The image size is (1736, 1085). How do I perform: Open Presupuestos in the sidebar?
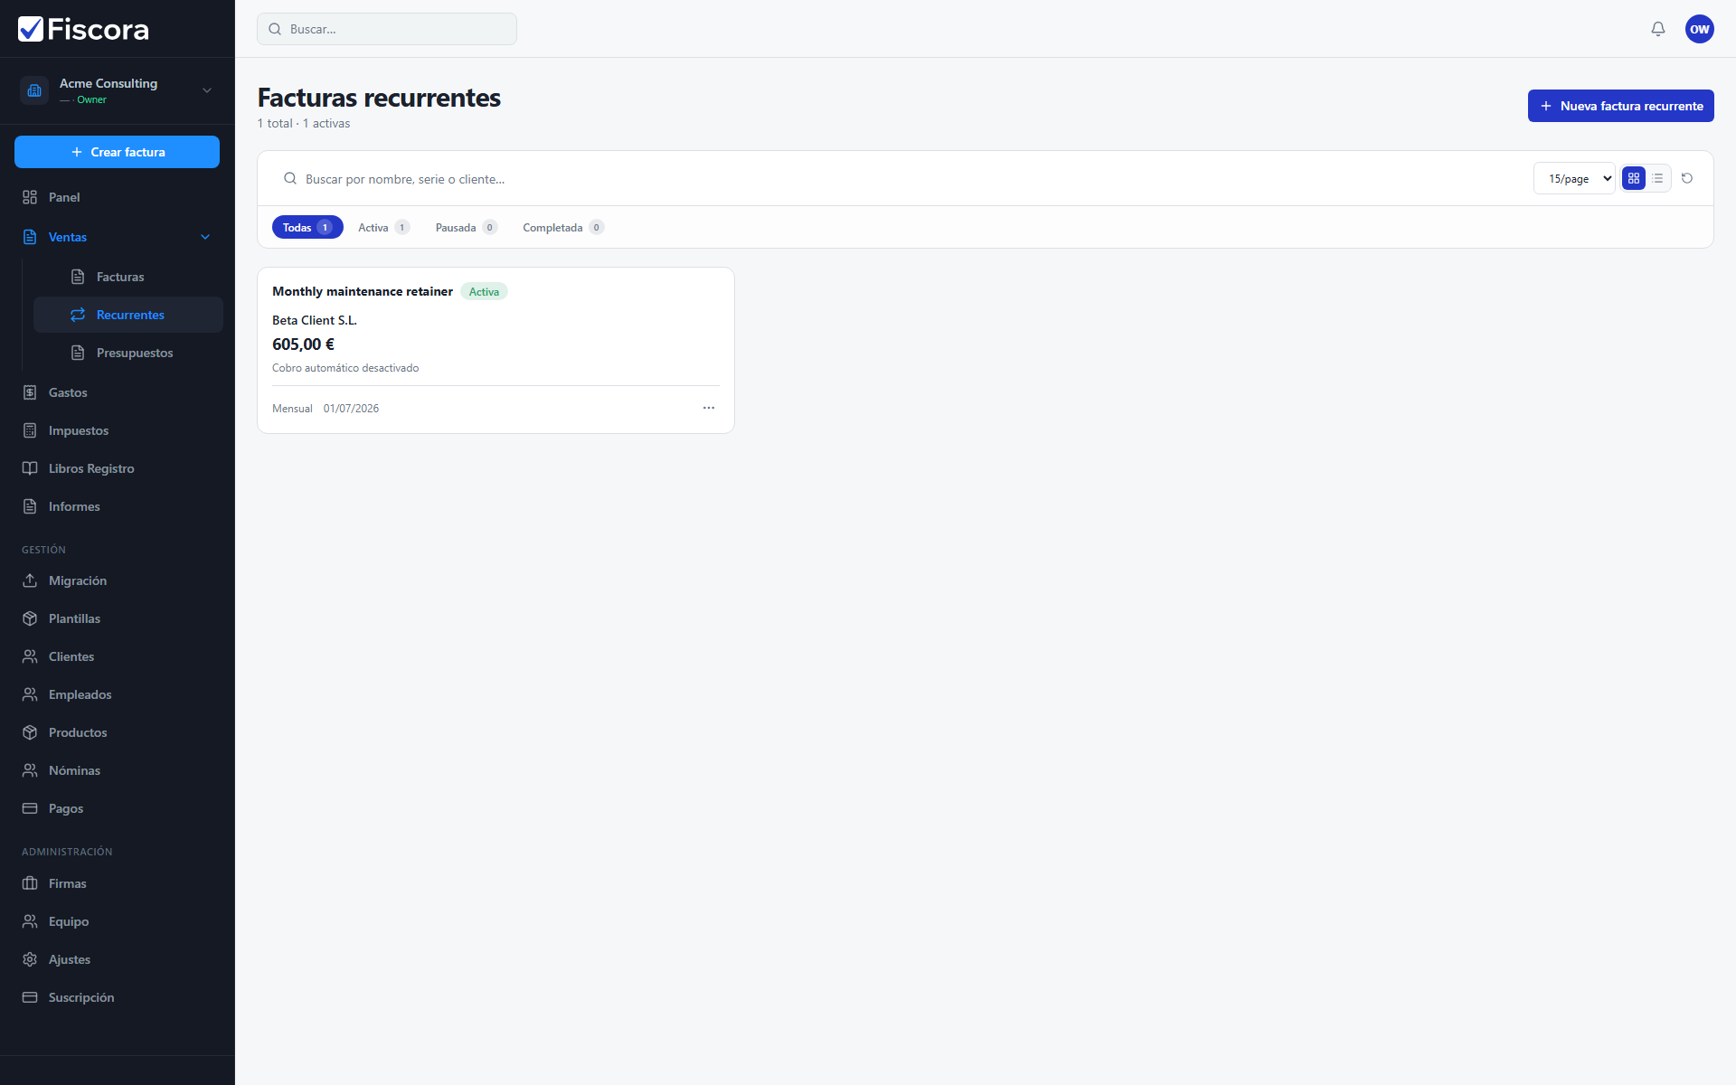pyautogui.click(x=127, y=353)
